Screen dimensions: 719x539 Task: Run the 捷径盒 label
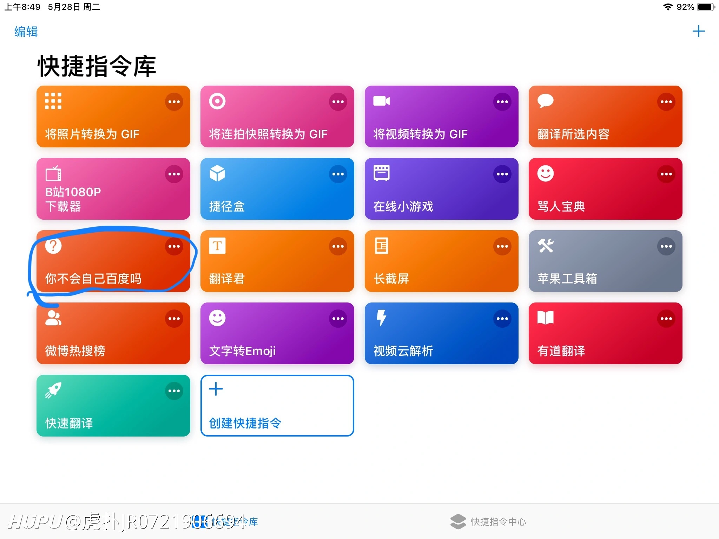point(227,206)
